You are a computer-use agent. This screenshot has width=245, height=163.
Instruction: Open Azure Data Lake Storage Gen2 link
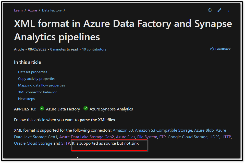(x=87, y=137)
